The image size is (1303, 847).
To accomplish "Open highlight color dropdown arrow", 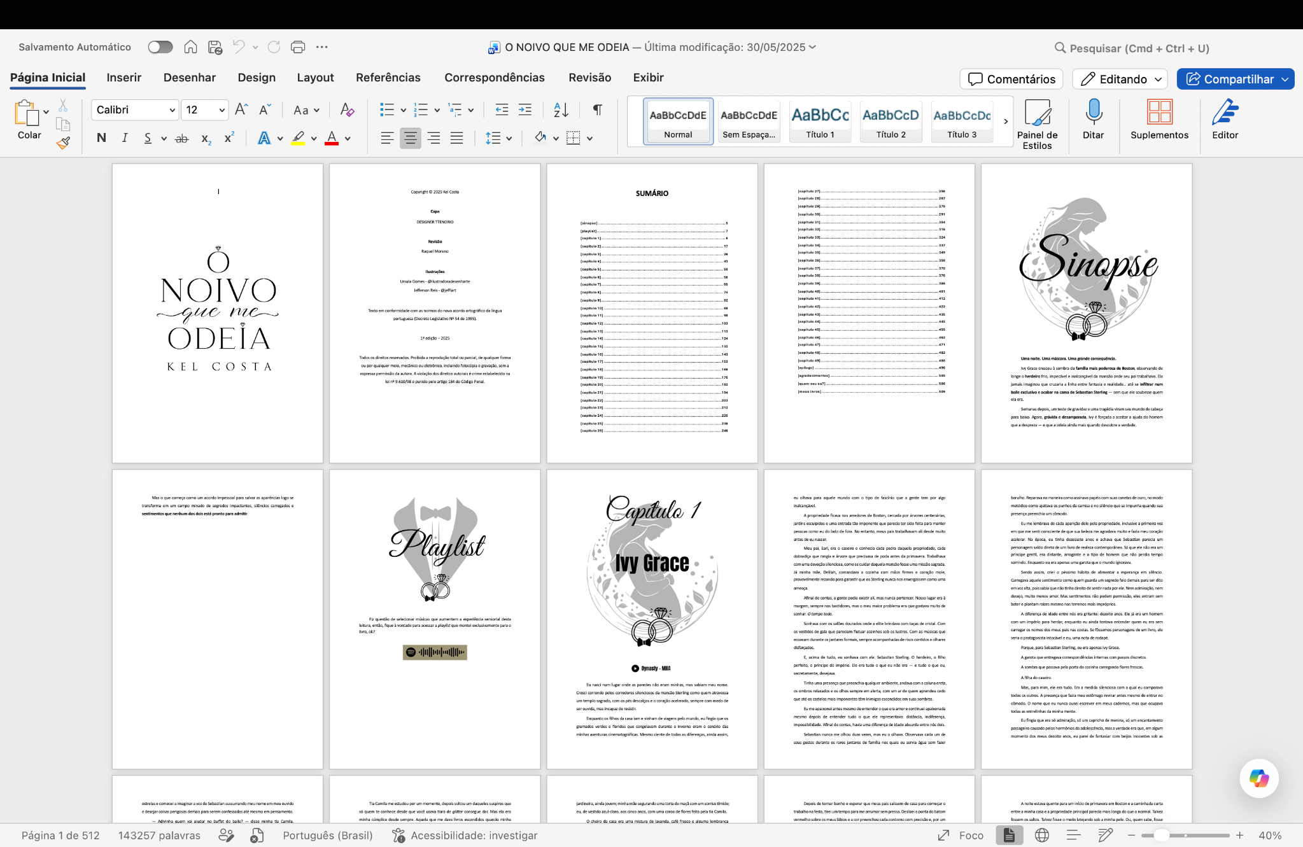I will pyautogui.click(x=313, y=138).
